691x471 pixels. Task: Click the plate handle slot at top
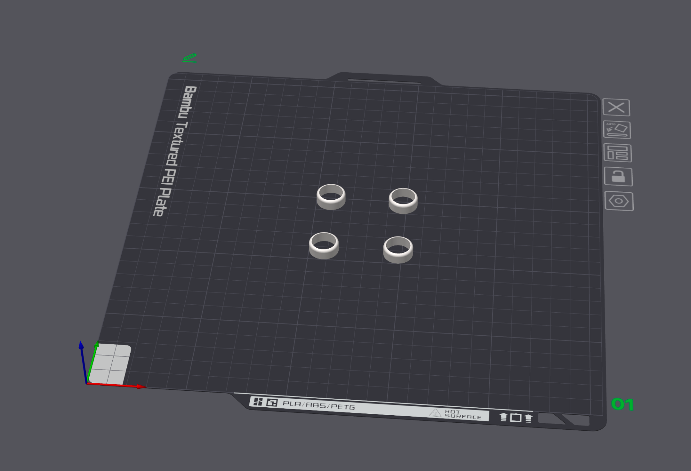click(384, 82)
